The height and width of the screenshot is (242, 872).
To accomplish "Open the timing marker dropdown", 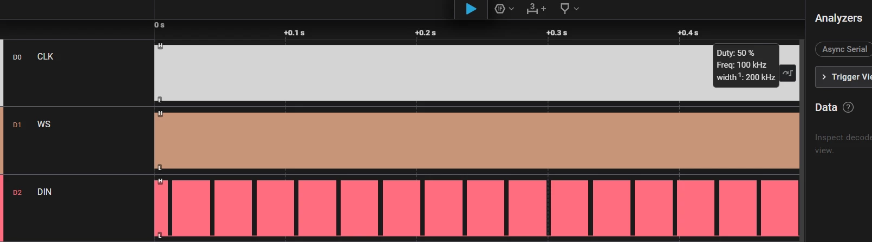I will pos(569,9).
